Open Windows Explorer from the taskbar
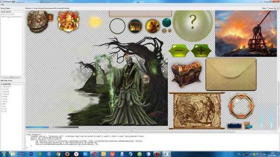Screen dimensions: 280x157 [x=13, y=154]
